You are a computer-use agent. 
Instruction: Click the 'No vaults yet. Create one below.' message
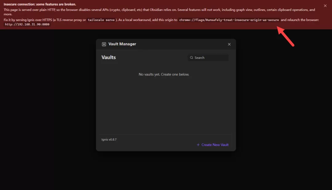pyautogui.click(x=164, y=74)
